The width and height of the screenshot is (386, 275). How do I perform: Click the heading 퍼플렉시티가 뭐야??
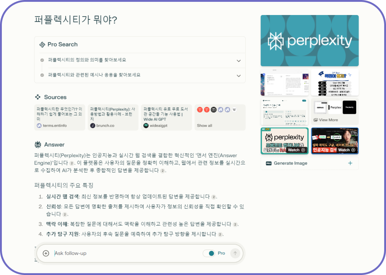76,20
